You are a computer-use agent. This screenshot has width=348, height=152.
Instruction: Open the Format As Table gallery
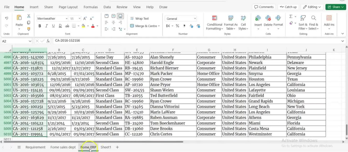click(231, 23)
